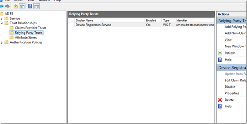This screenshot has width=247, height=124.
Task: Sort by Type column header
Action: [168, 21]
